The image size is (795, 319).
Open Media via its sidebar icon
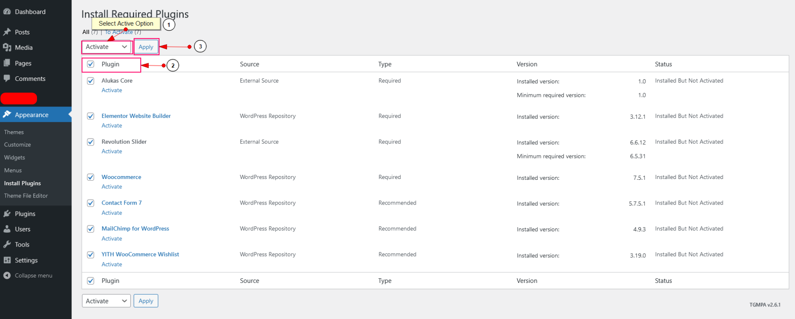pyautogui.click(x=7, y=47)
